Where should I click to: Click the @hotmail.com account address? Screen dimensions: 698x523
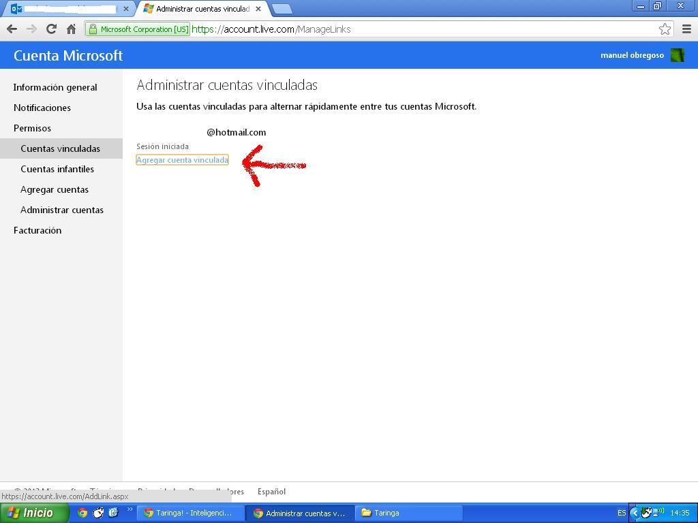tap(237, 132)
